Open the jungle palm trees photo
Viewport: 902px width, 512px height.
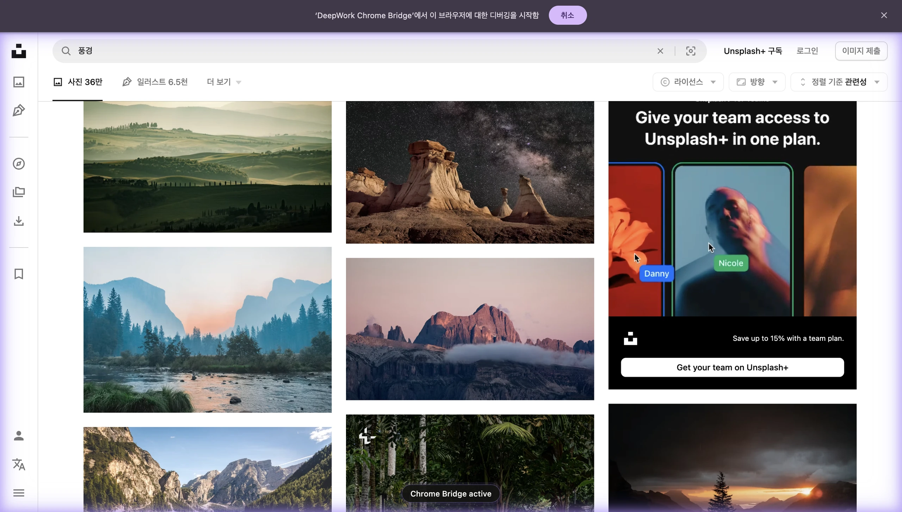pos(470,463)
